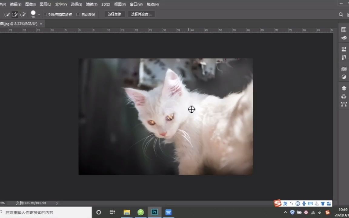The image size is (349, 218).
Task: Click the 选择并遮住 button
Action: (141, 14)
